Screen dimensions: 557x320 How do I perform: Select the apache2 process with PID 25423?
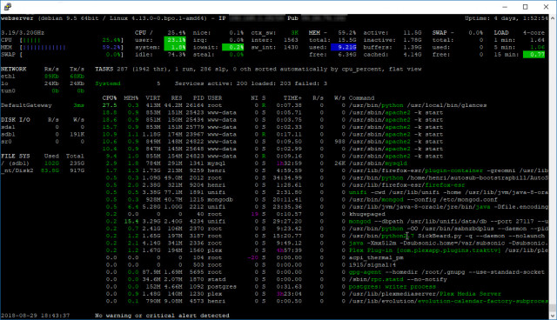point(272,112)
